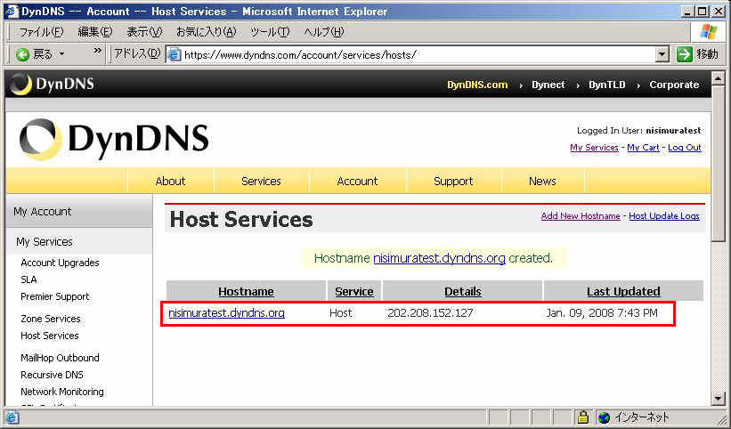Open the お気に入り(A) menu

pyautogui.click(x=207, y=32)
